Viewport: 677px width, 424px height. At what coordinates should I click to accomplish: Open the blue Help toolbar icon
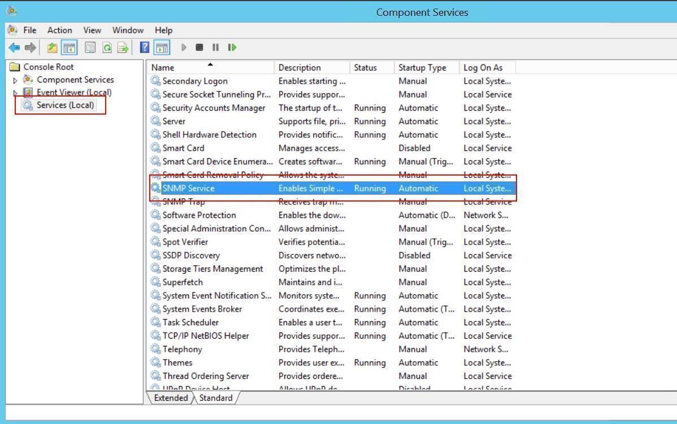(145, 47)
